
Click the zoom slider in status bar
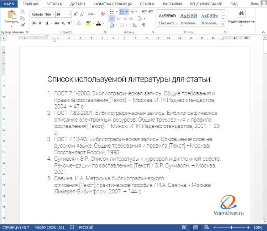click(x=231, y=227)
